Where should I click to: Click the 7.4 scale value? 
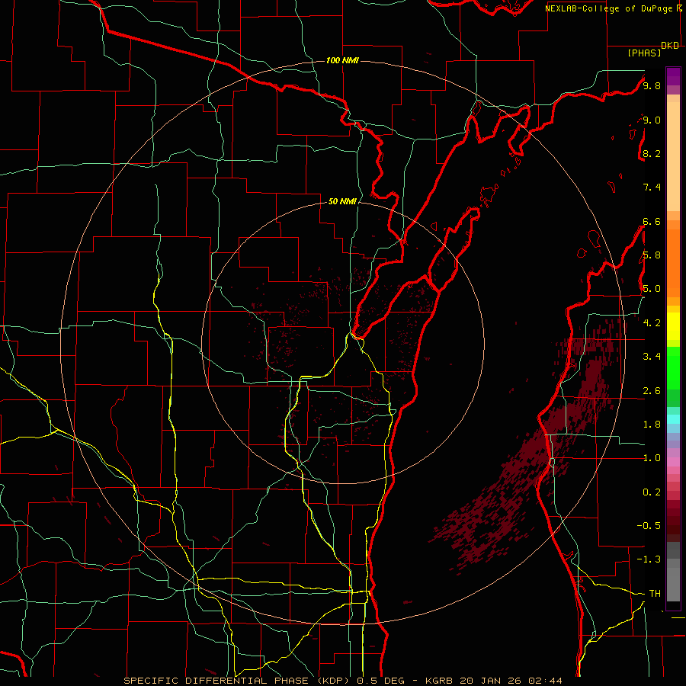coord(652,188)
